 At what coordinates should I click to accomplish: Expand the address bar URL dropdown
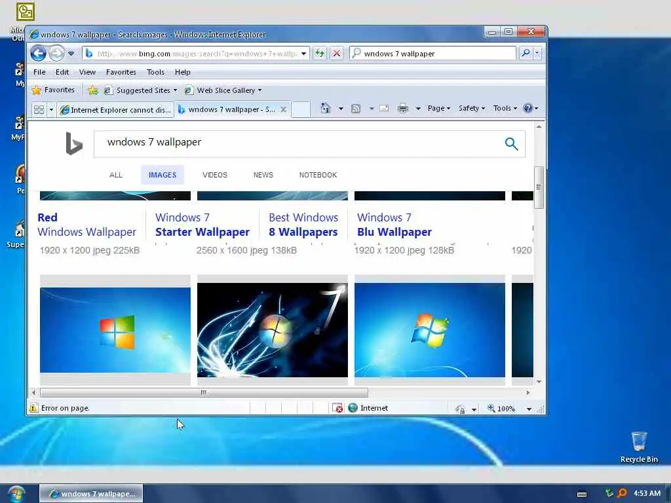click(303, 54)
